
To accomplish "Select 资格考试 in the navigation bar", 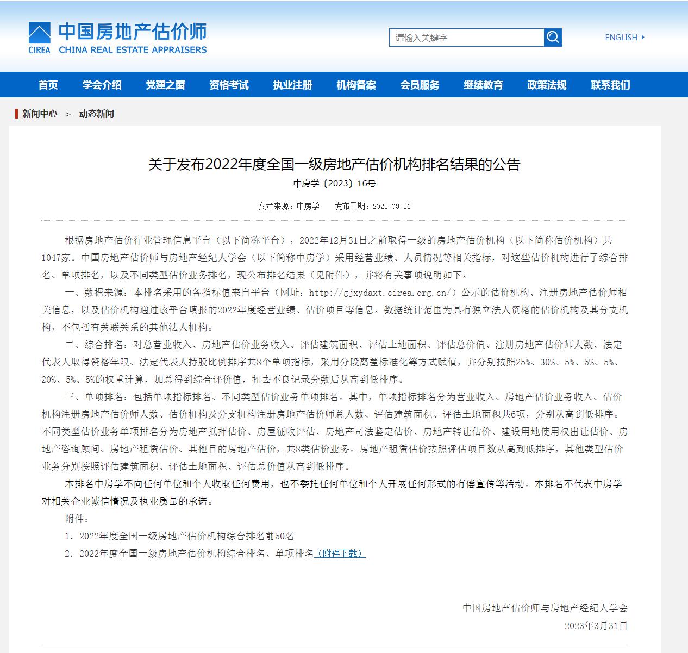I will [229, 85].
